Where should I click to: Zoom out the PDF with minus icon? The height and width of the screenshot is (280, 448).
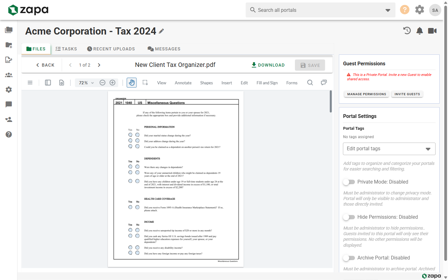pyautogui.click(x=102, y=83)
